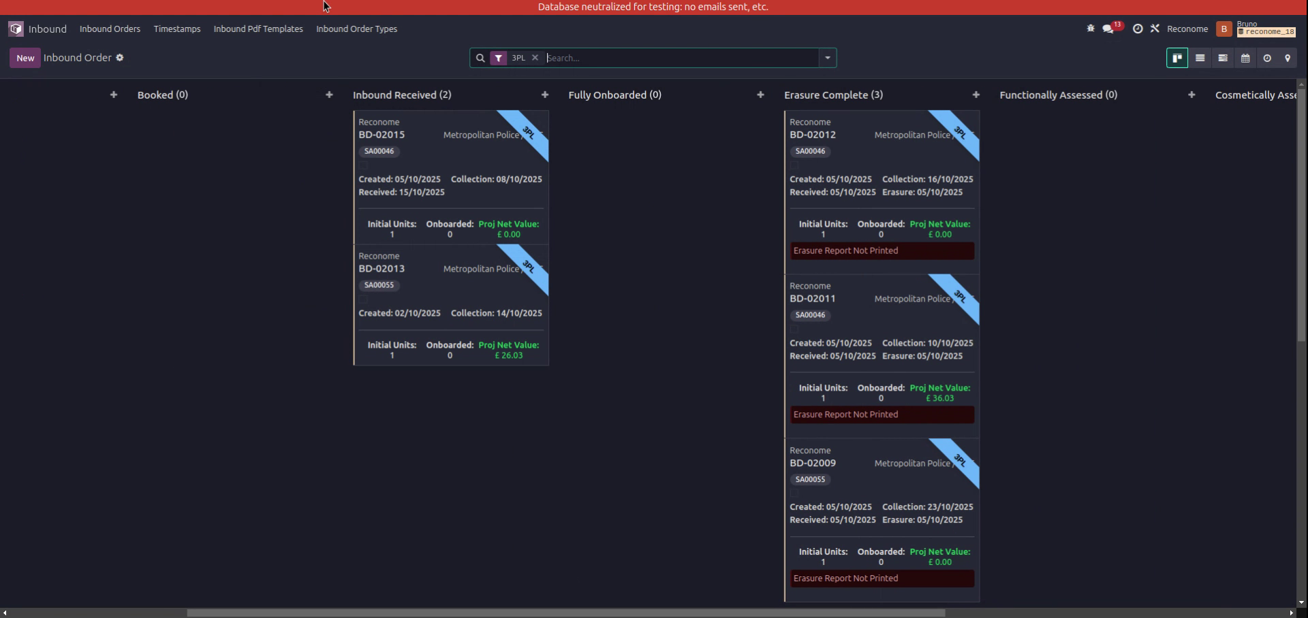Open the developer tools wrench icon

(1156, 29)
